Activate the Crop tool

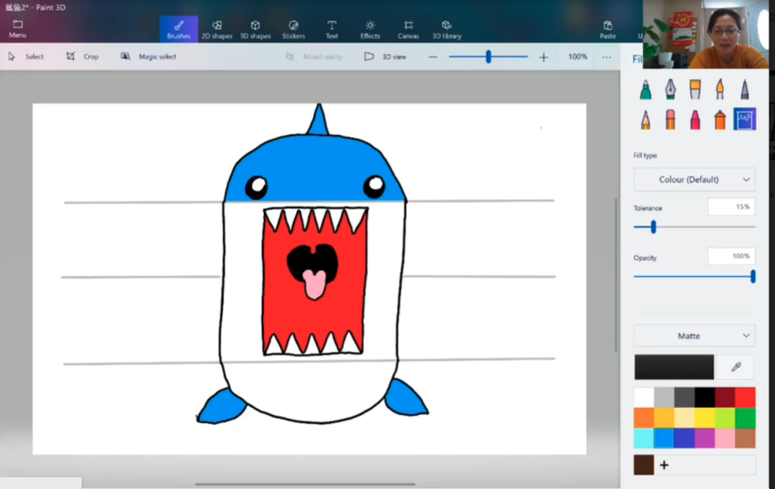point(82,57)
